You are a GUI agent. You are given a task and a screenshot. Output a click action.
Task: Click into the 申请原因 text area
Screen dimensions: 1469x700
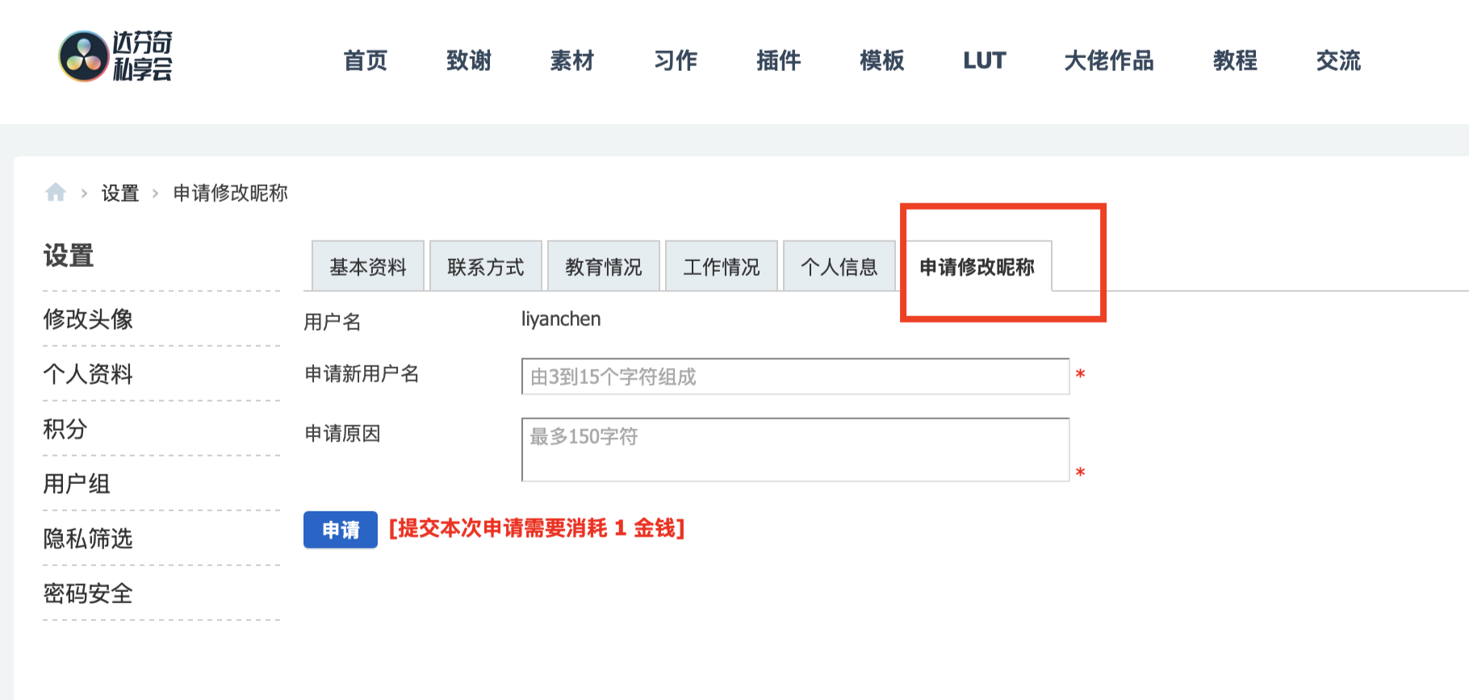795,449
